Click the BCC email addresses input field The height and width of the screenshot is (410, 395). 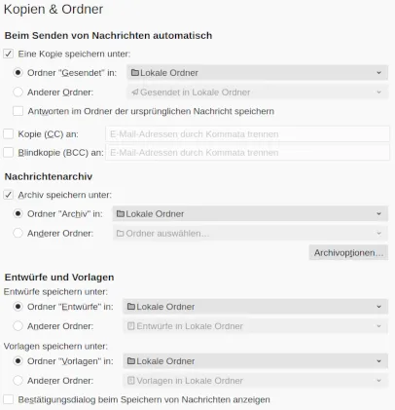[247, 153]
